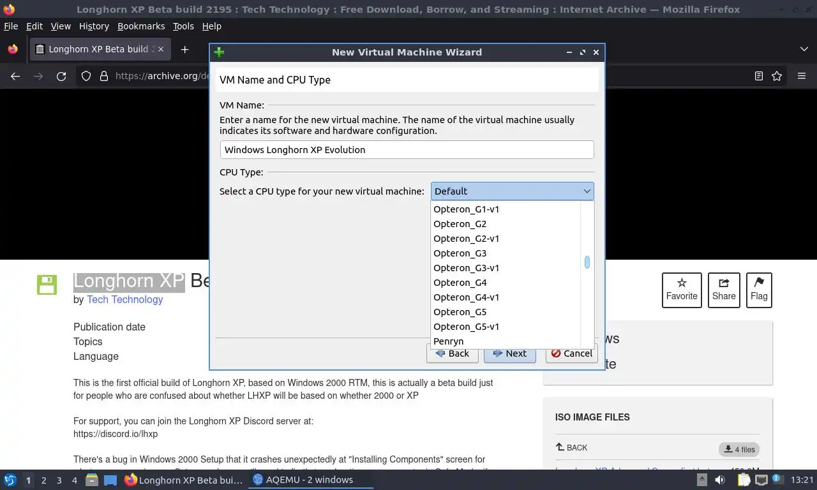Image resolution: width=817 pixels, height=490 pixels.
Task: Open the File menu
Action: [11, 26]
